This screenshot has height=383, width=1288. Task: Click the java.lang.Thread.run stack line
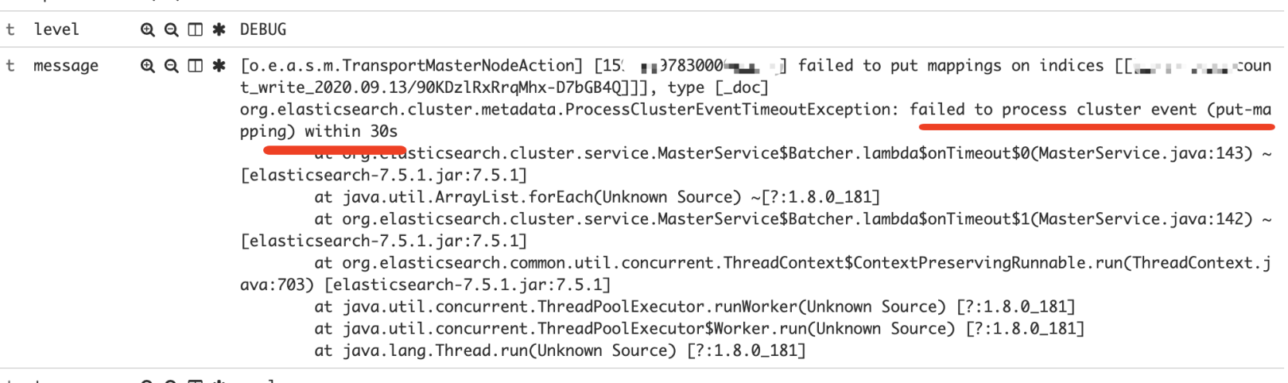pos(560,350)
